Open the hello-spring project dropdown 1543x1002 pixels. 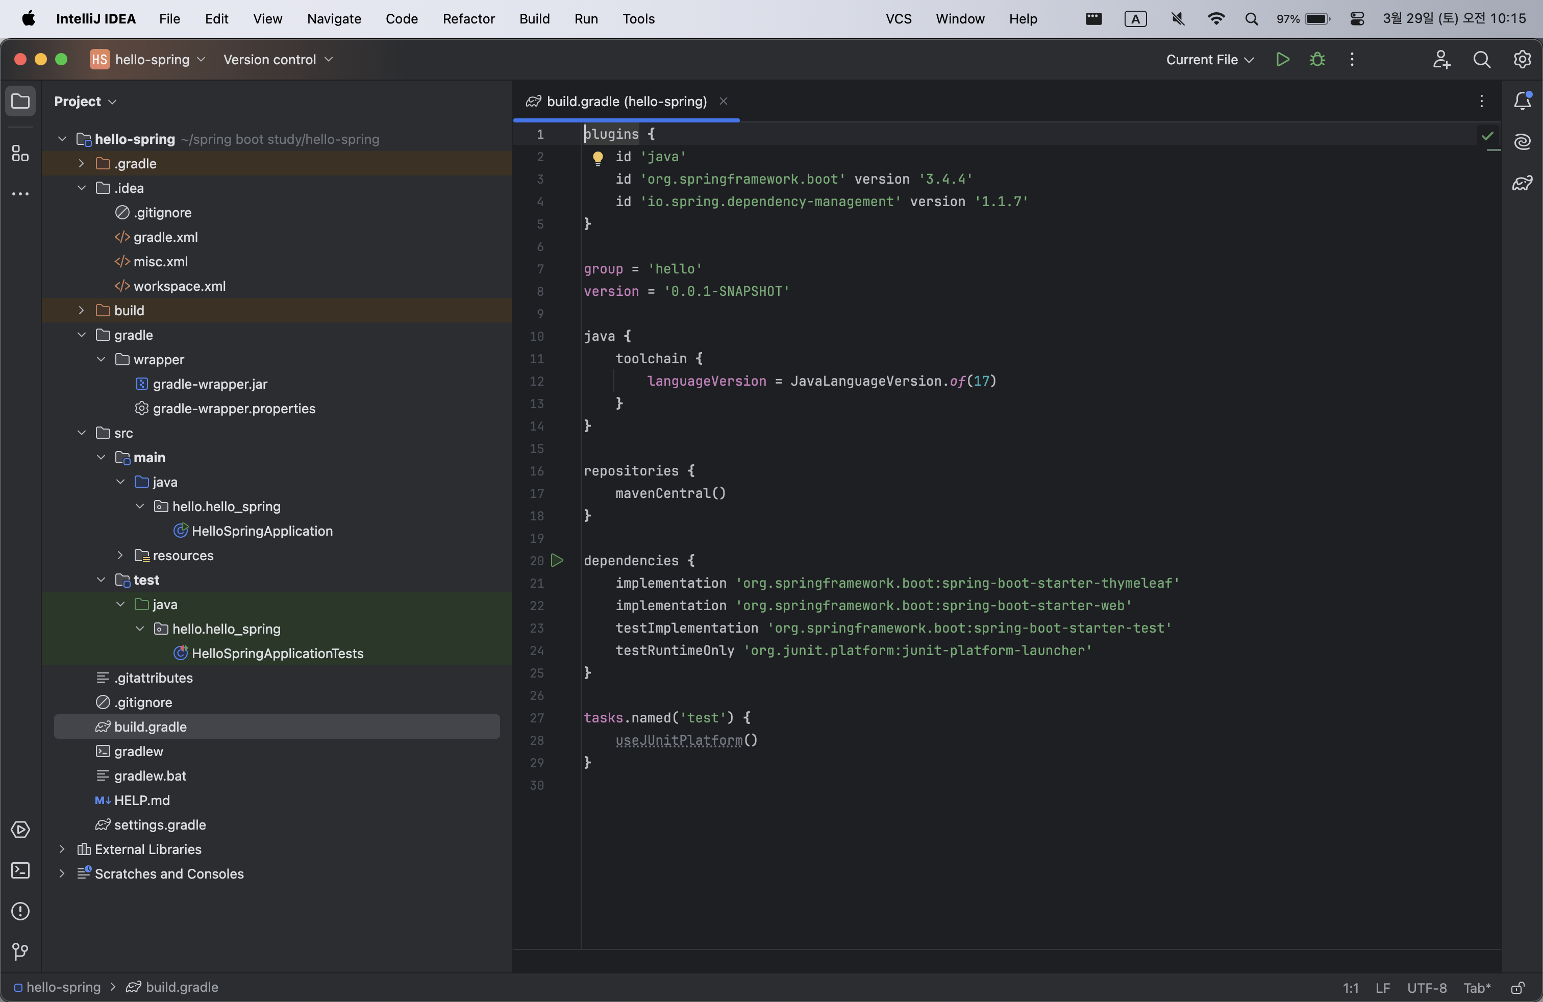point(148,60)
